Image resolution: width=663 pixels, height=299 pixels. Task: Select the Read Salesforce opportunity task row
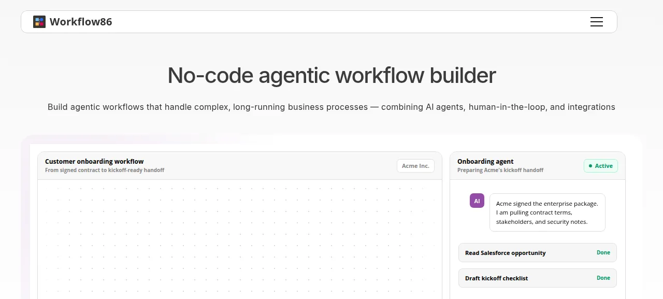tap(538, 253)
